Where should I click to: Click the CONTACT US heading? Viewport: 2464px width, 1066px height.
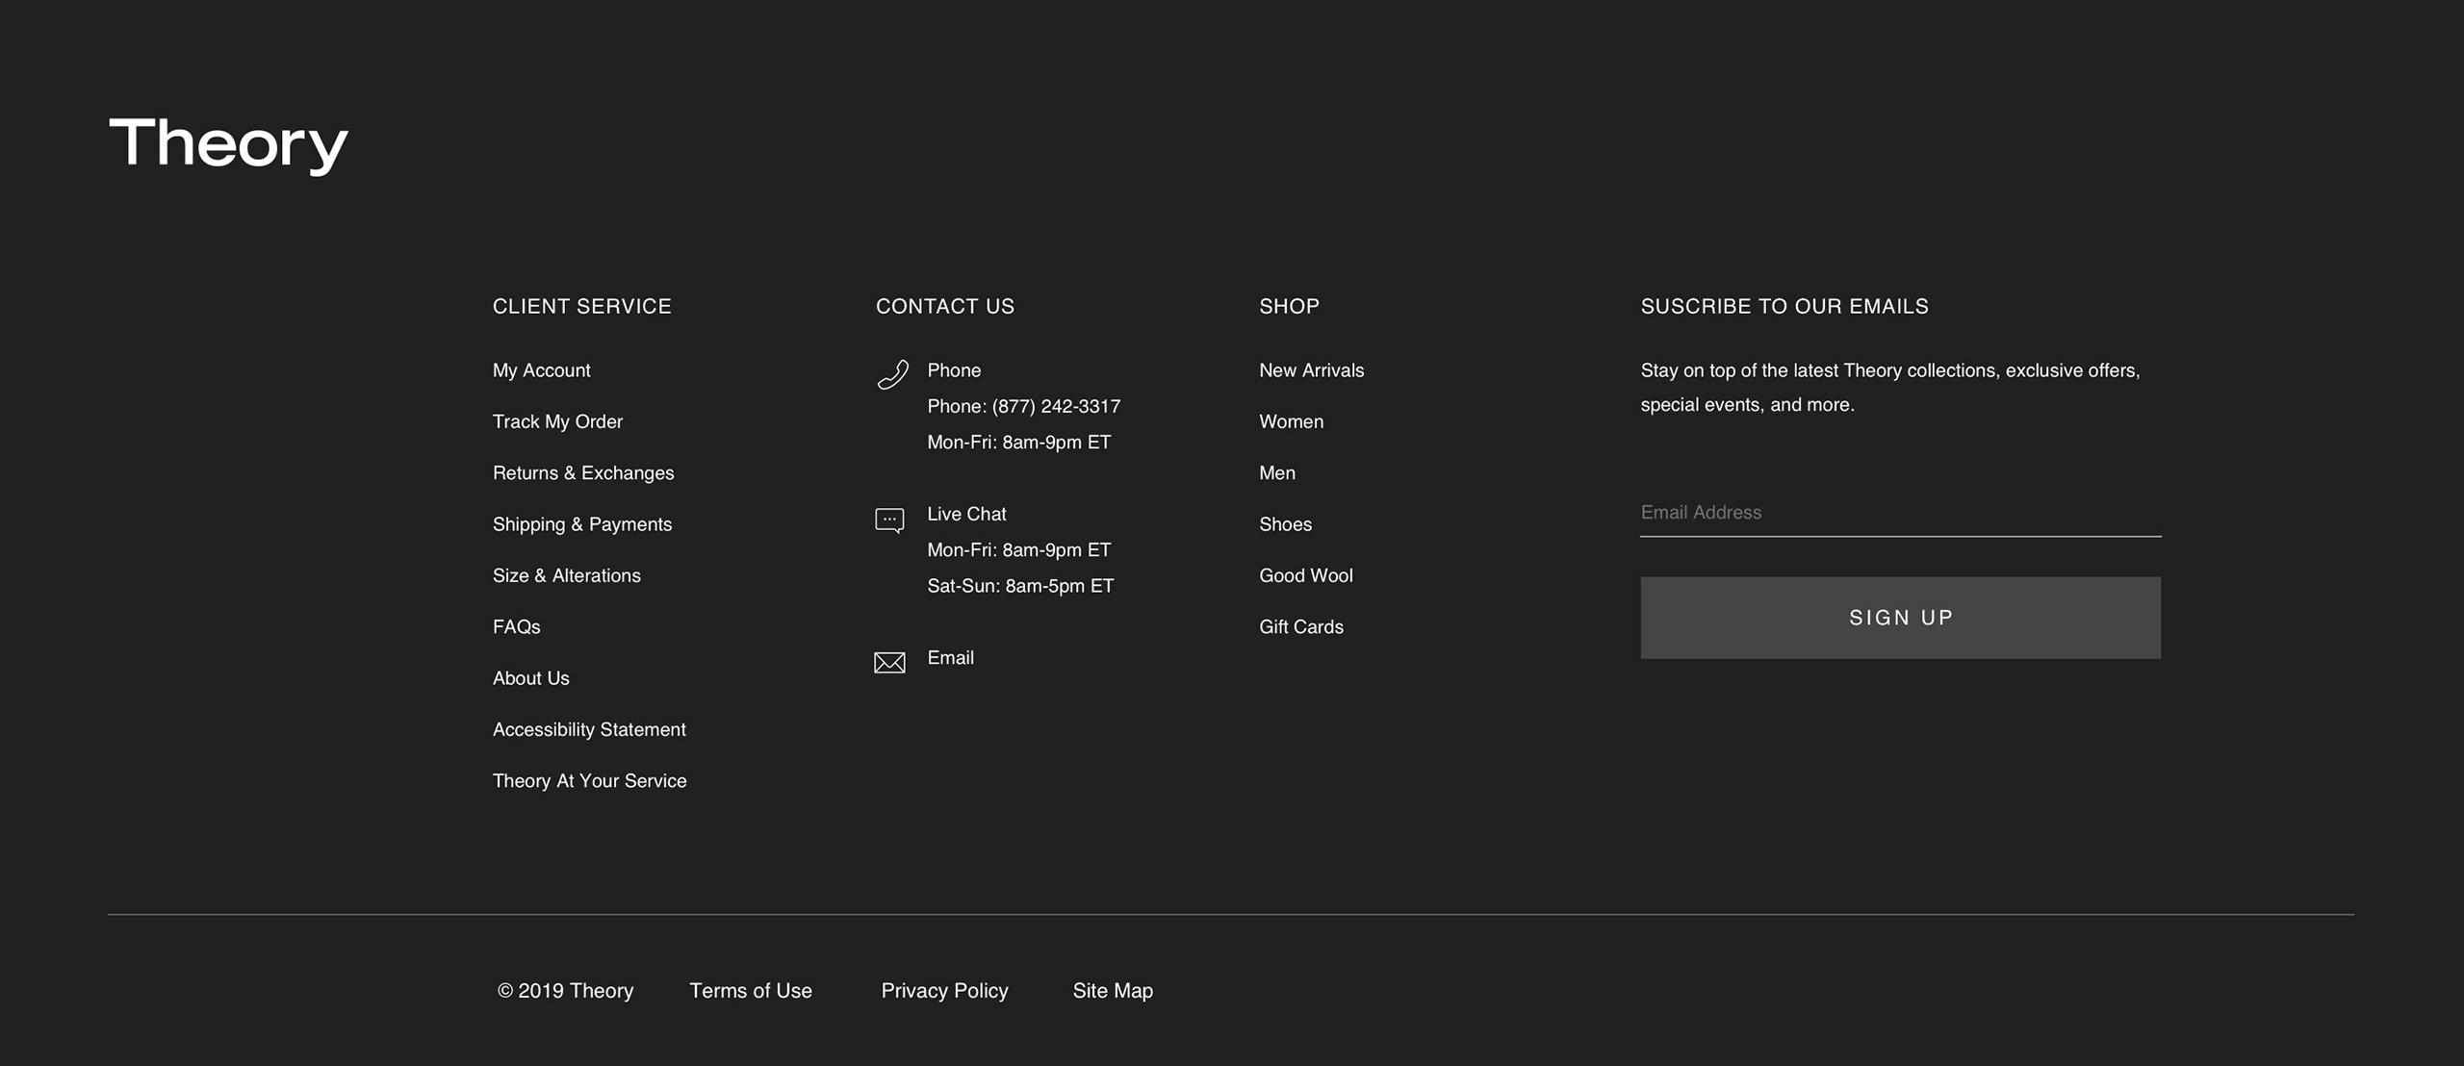[945, 306]
